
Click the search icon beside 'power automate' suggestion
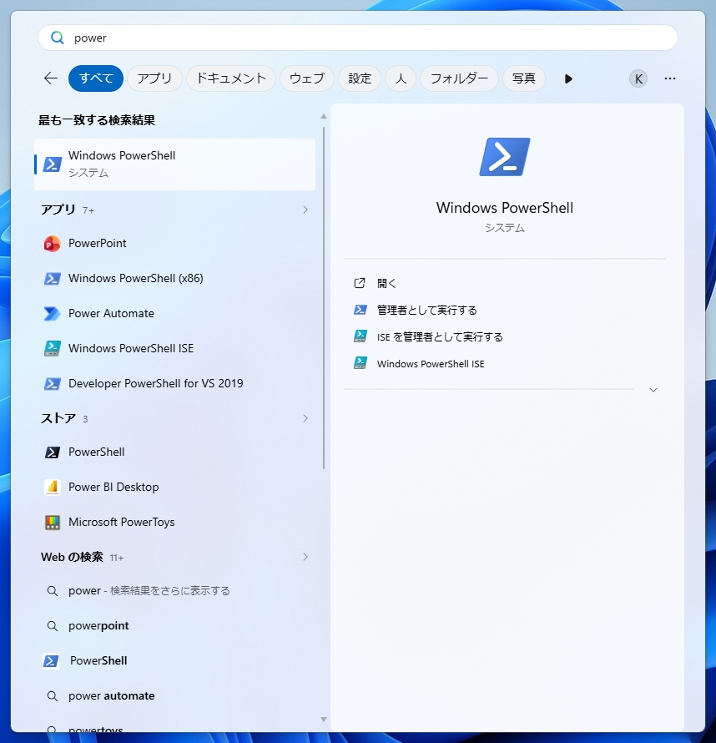click(x=52, y=696)
